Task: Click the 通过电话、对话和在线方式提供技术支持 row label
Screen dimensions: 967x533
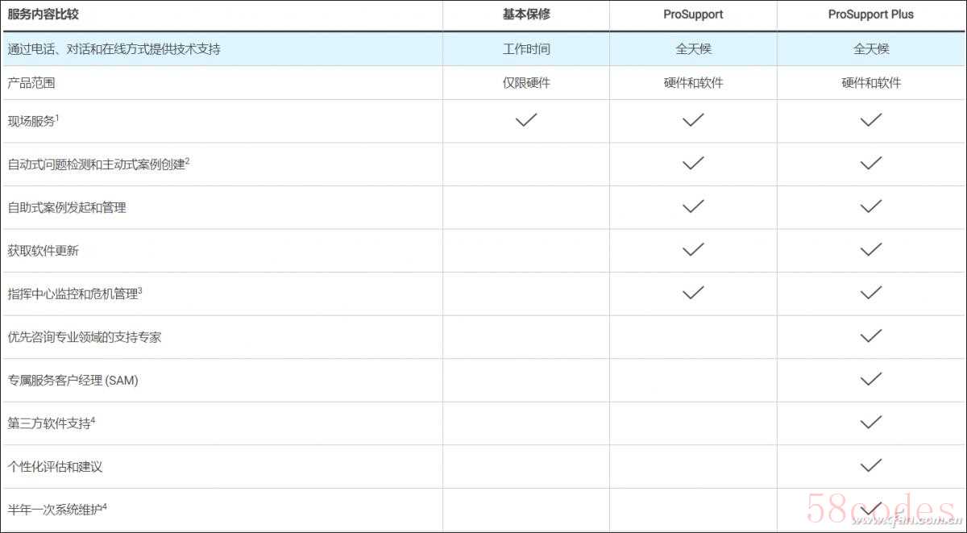Action: (x=114, y=49)
